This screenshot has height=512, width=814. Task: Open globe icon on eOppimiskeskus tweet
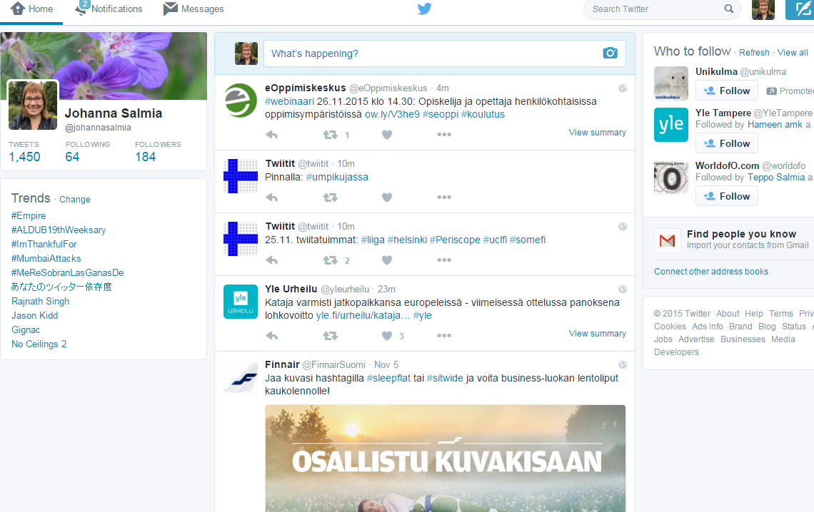click(x=623, y=88)
